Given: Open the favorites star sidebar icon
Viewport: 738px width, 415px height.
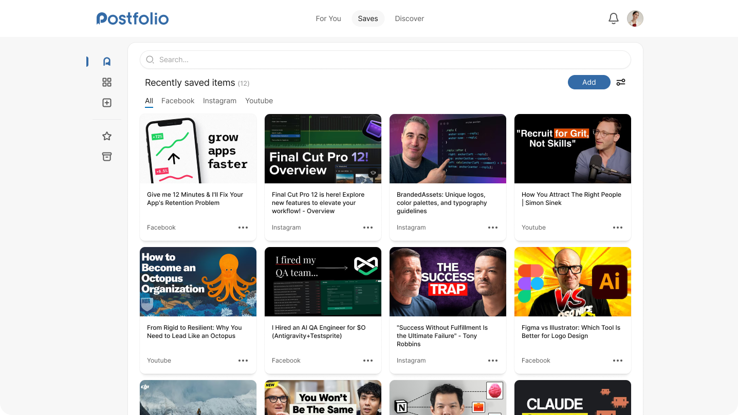Looking at the screenshot, I should [107, 136].
